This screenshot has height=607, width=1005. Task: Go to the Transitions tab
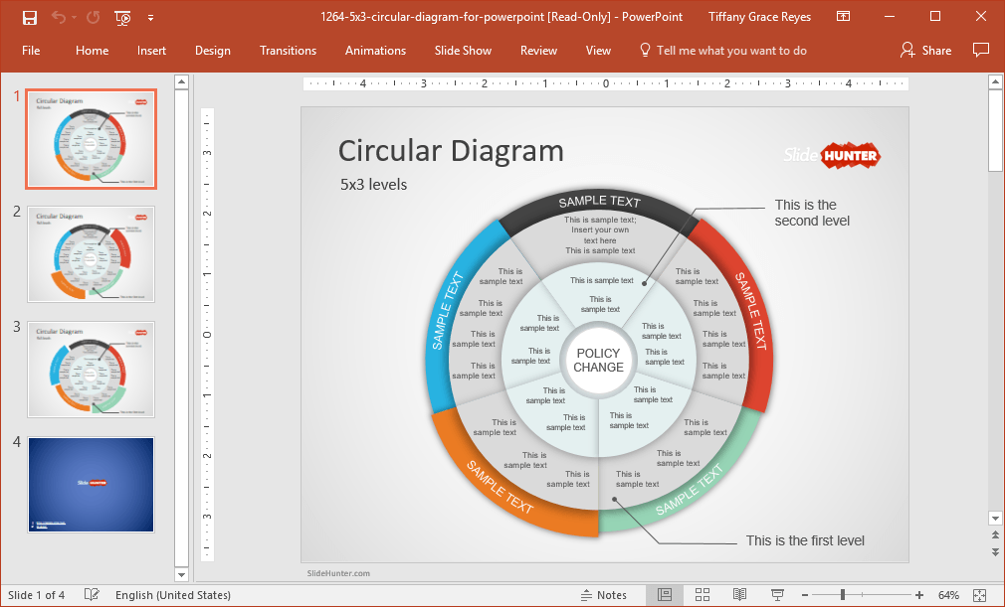click(288, 51)
